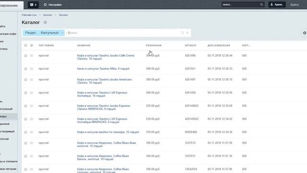Sort by ДАТА ИЗМЕНЕНИЯ column header

[x=219, y=45]
